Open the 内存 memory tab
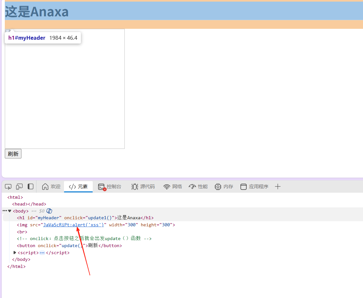The width and height of the screenshot is (363, 298). tap(224, 187)
